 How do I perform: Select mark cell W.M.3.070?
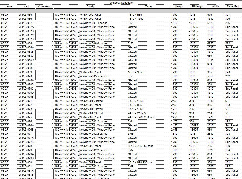click(27, 76)
